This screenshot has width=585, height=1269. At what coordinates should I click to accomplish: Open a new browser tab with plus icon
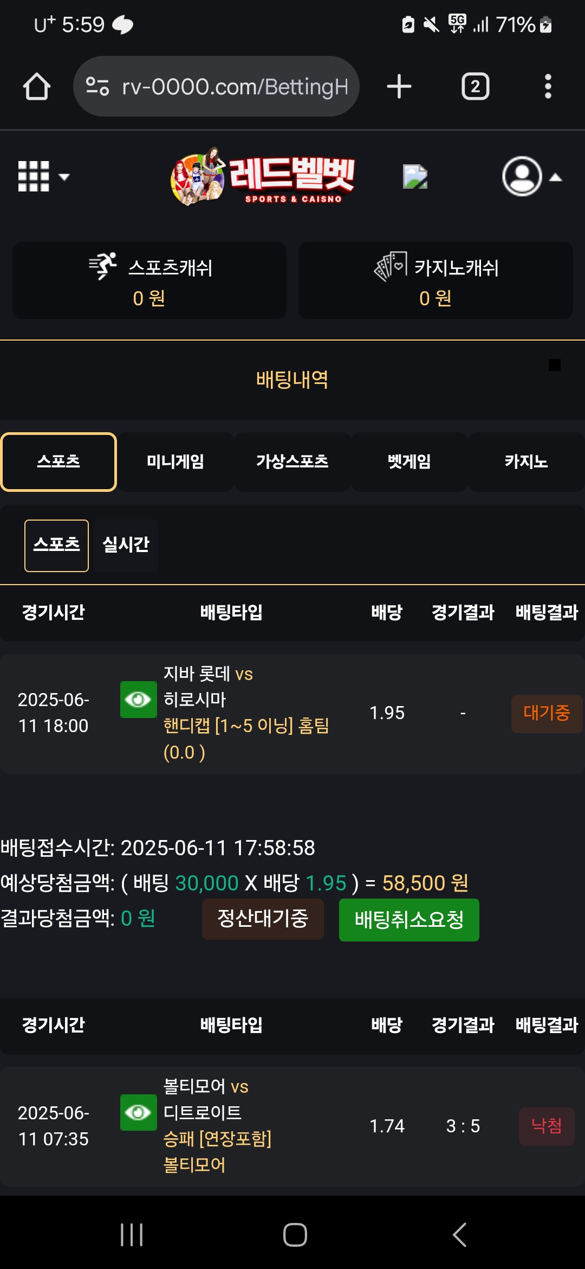[399, 86]
